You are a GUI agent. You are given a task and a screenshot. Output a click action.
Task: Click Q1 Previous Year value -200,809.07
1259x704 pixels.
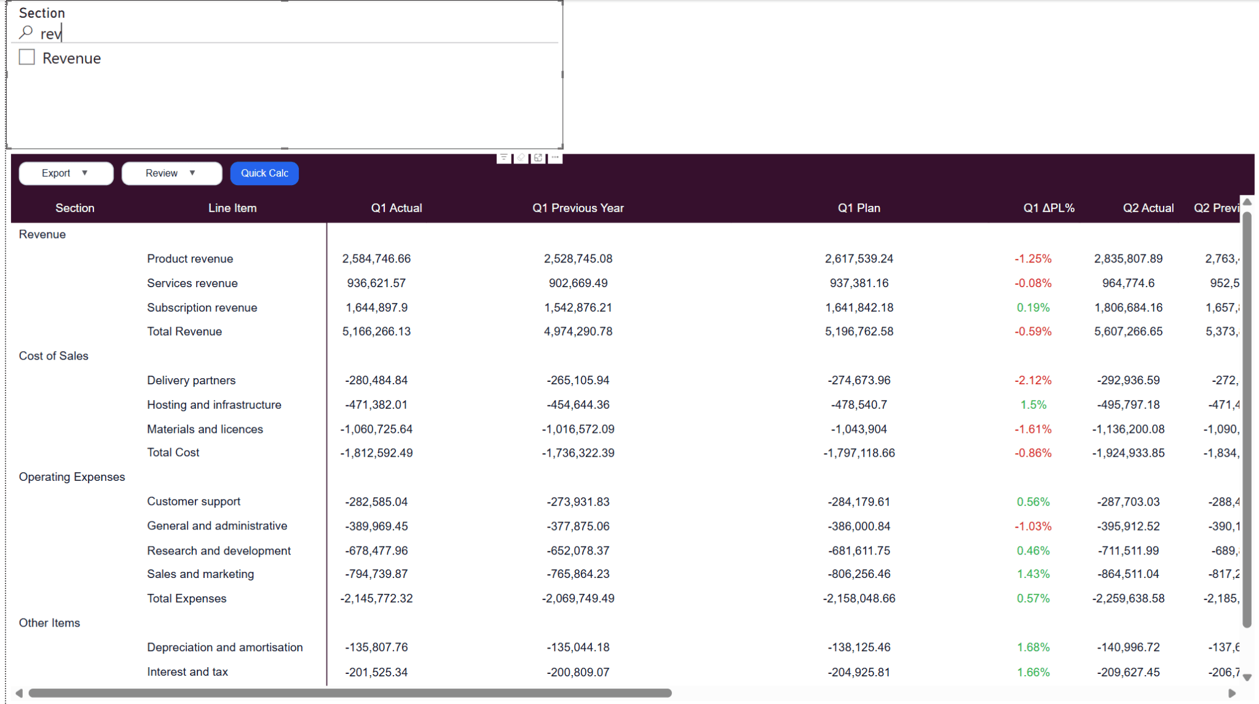click(x=578, y=672)
